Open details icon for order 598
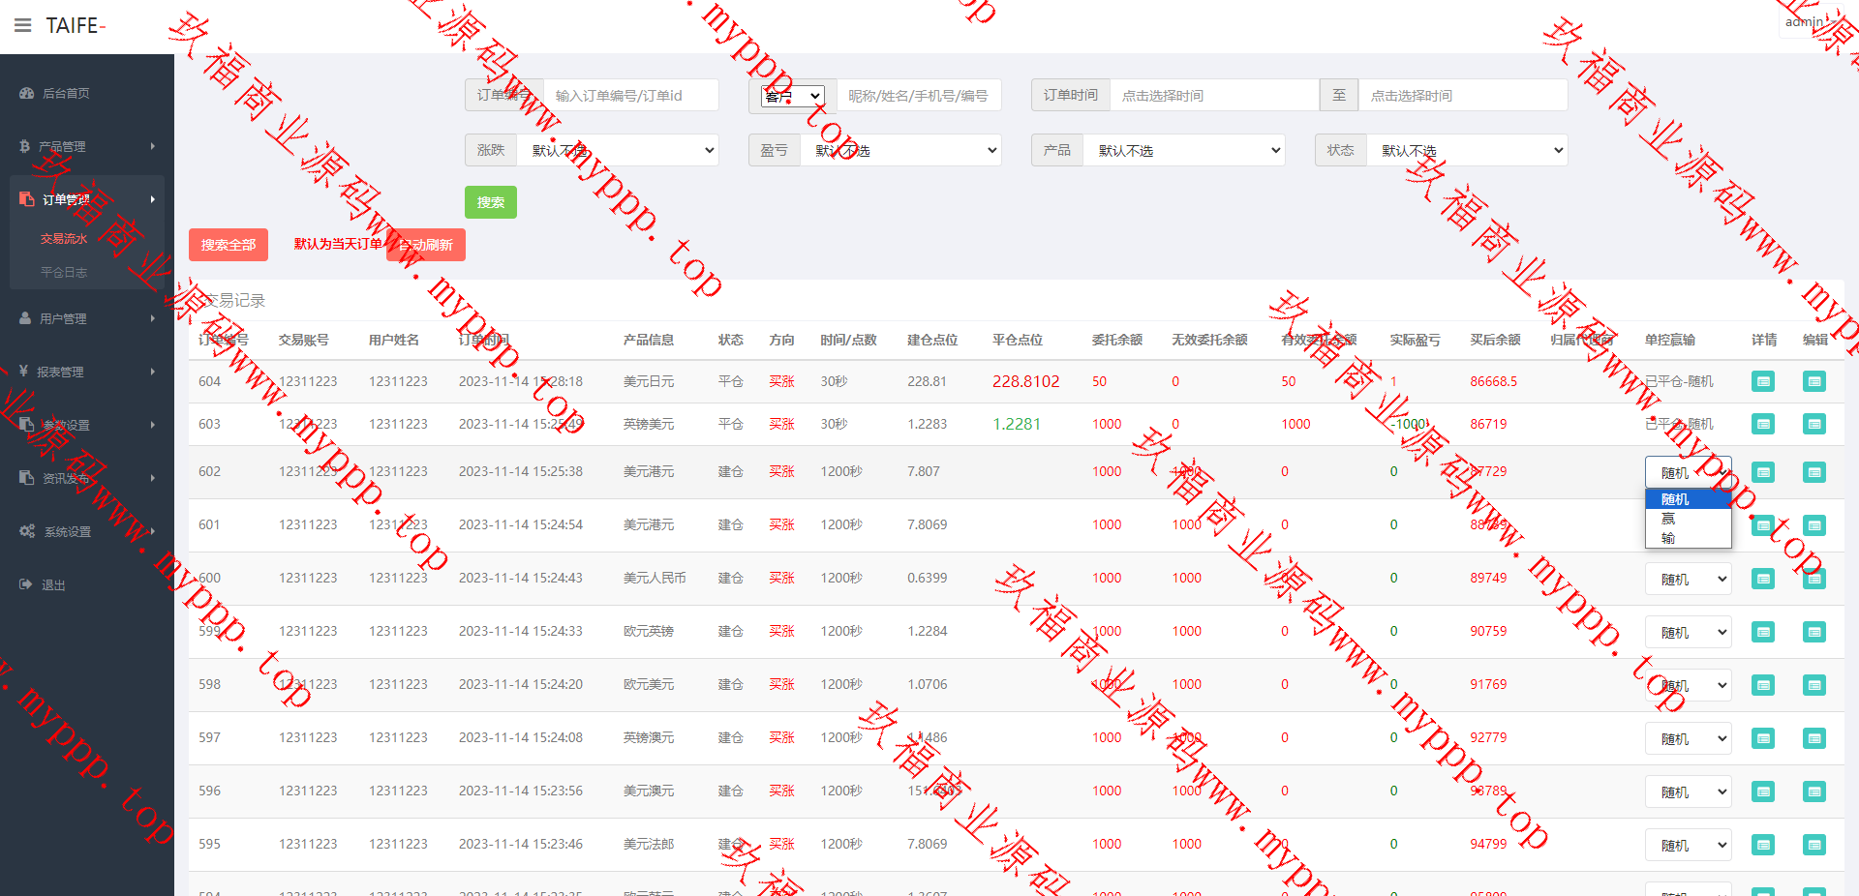This screenshot has width=1859, height=896. (x=1763, y=685)
